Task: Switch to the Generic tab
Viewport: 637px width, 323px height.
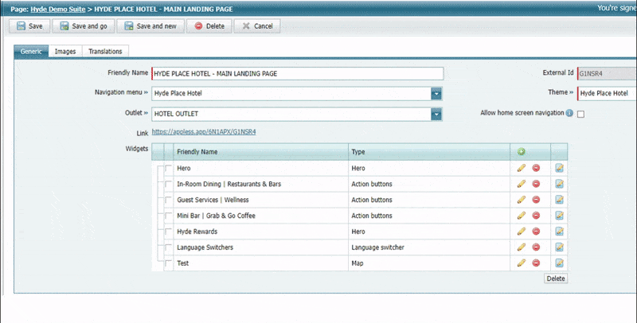Action: click(31, 52)
